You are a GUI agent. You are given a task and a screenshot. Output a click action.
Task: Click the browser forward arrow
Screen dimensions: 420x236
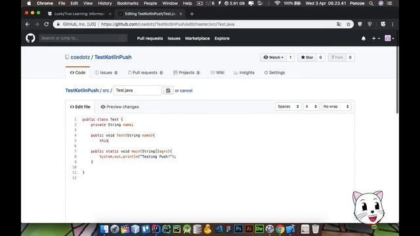[x=37, y=24]
